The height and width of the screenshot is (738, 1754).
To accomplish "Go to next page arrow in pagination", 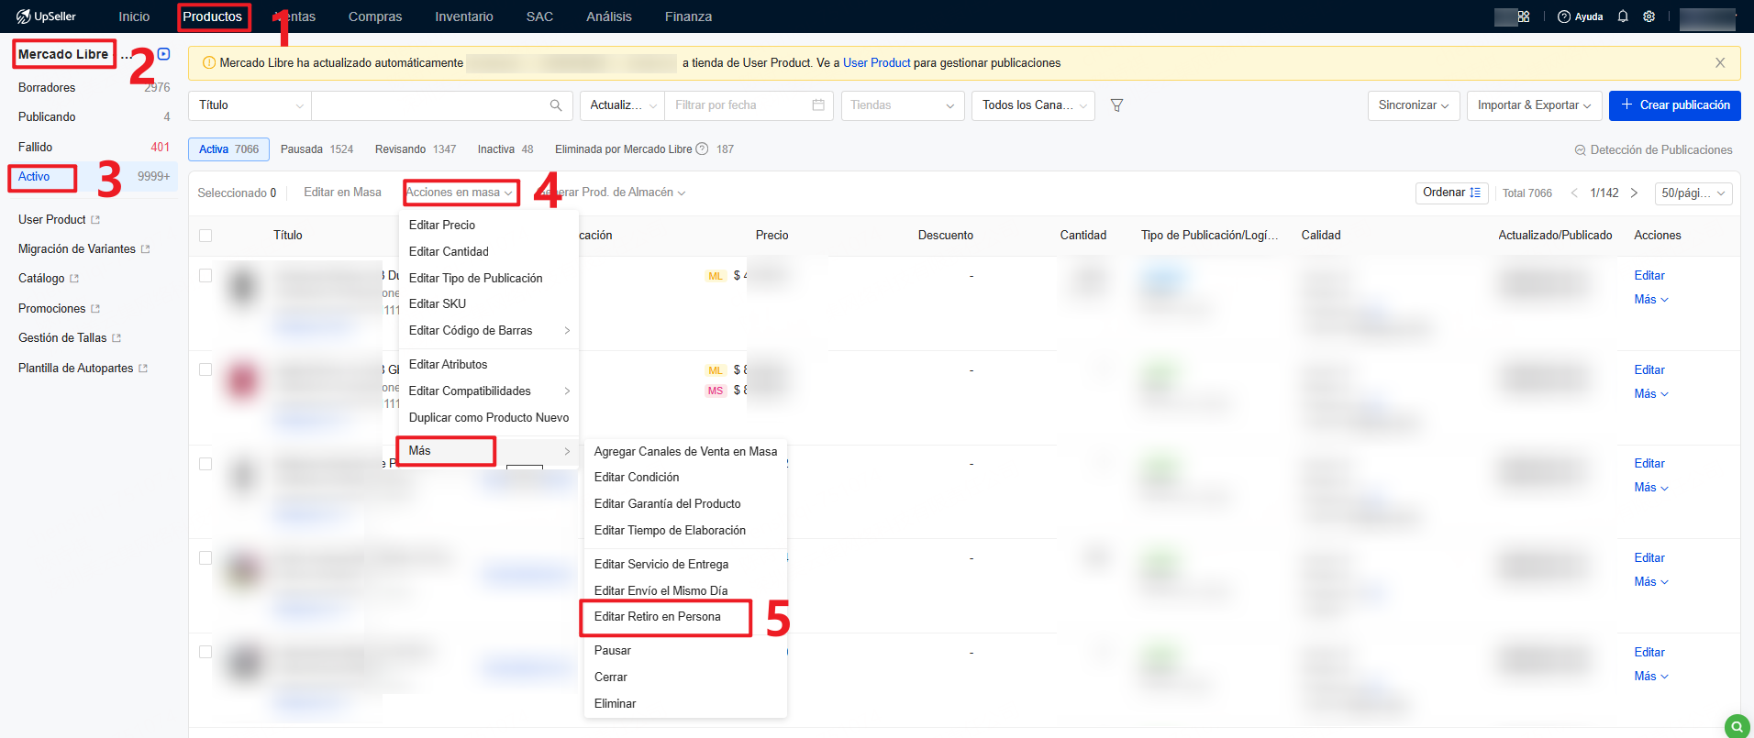I will pos(1634,193).
